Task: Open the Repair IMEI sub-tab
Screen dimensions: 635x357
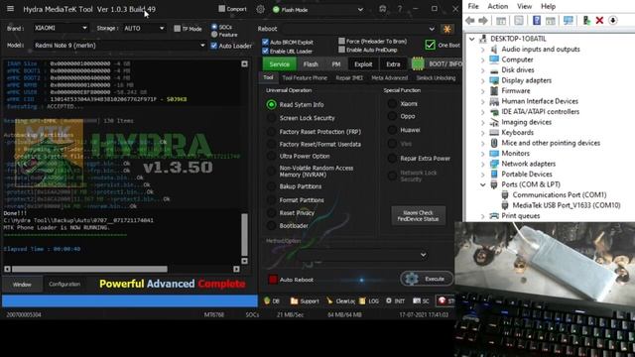Action: click(349, 77)
